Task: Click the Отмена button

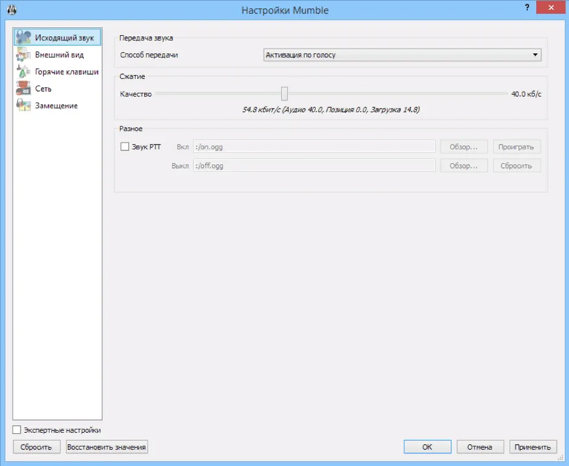Action: 480,447
